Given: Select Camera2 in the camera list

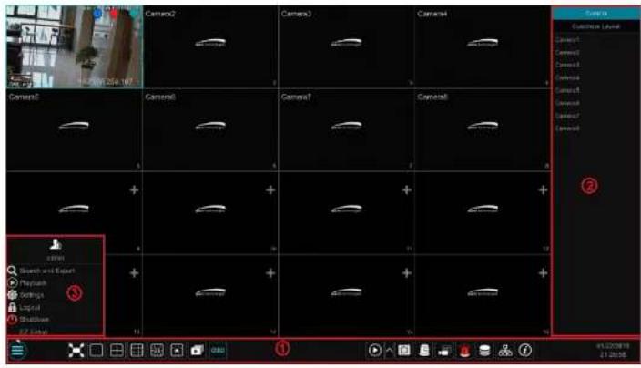Looking at the screenshot, I should (x=567, y=52).
